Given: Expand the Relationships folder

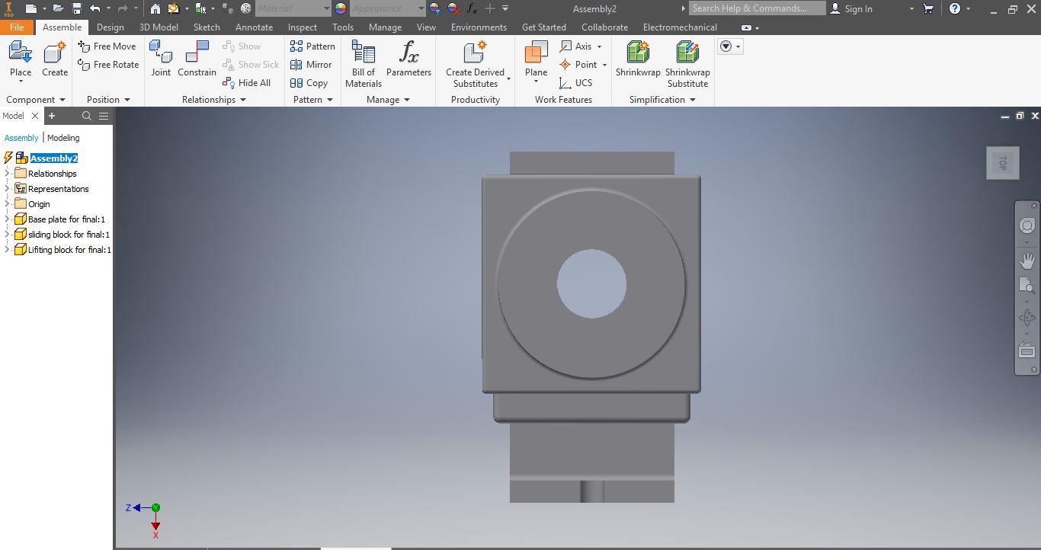Looking at the screenshot, I should pos(7,173).
